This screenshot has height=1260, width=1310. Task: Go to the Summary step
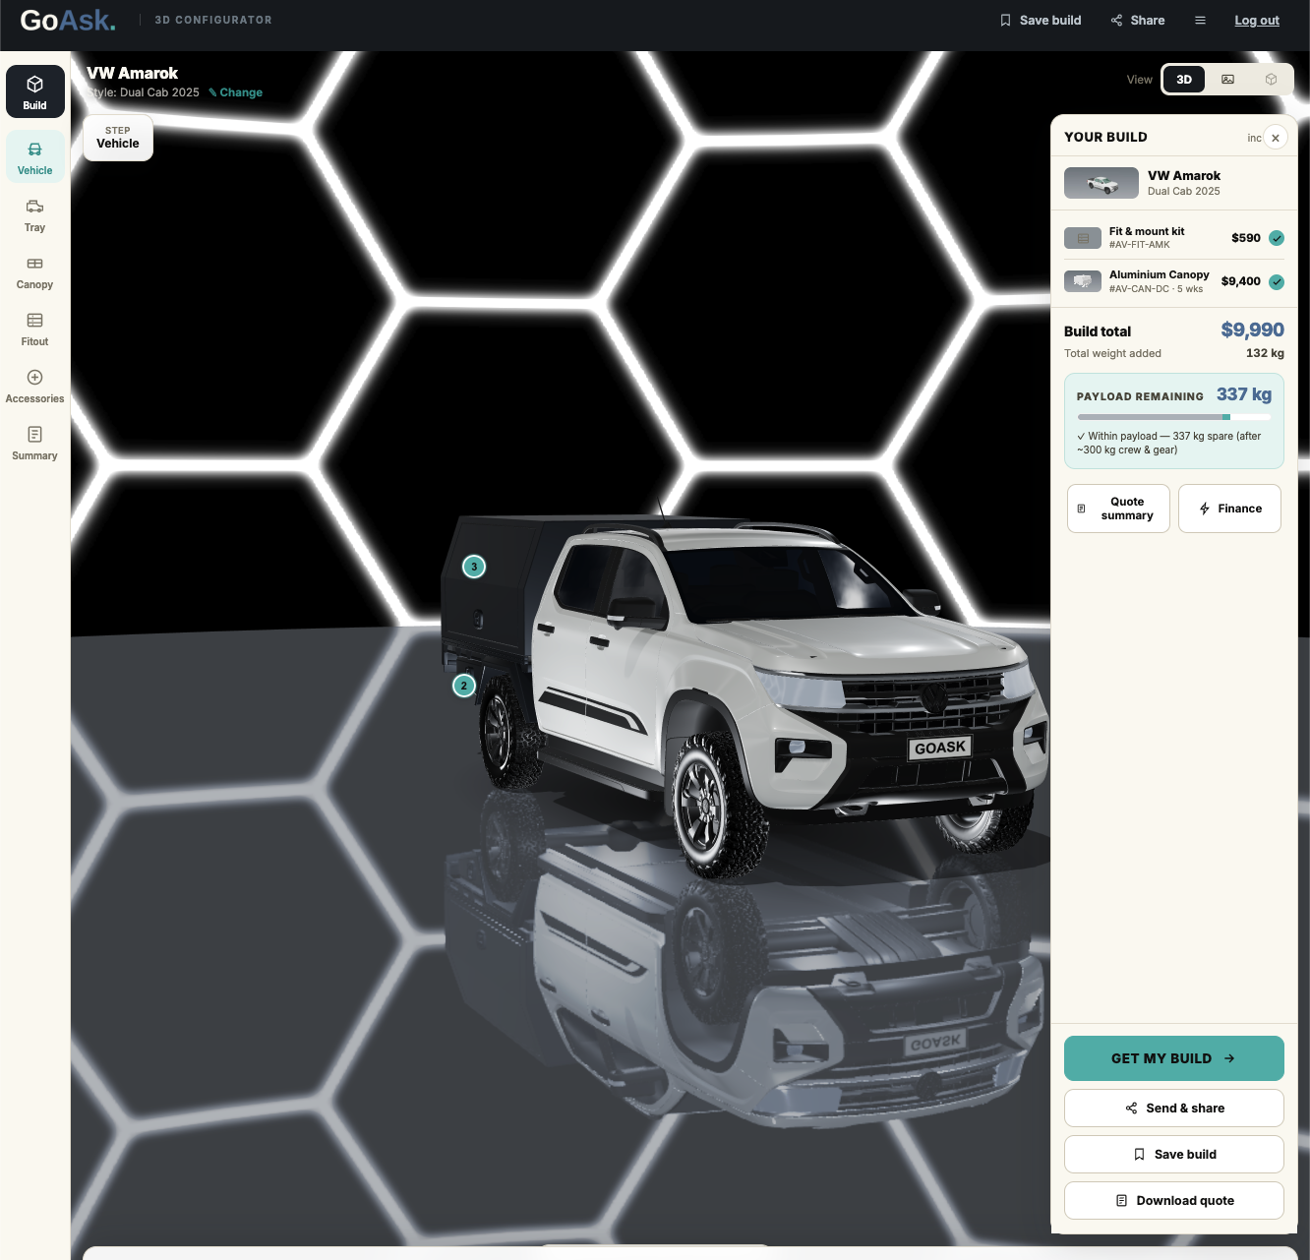[35, 443]
